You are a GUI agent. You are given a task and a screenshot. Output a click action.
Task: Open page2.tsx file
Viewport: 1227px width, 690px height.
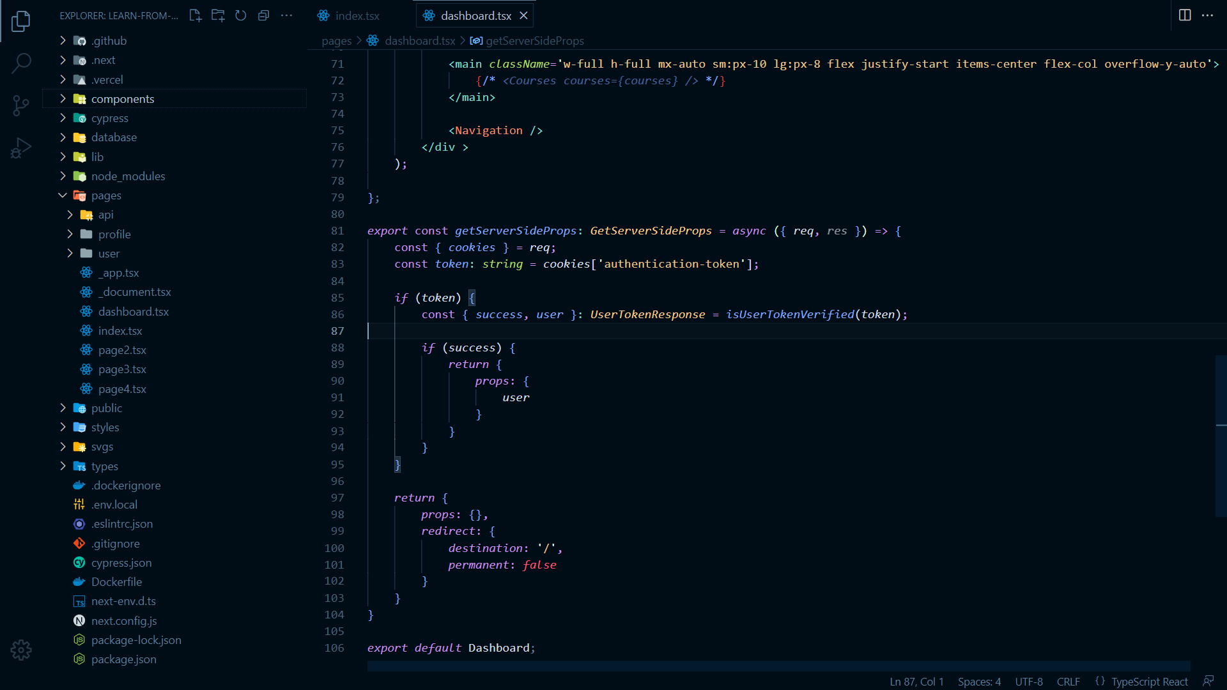pyautogui.click(x=174, y=350)
